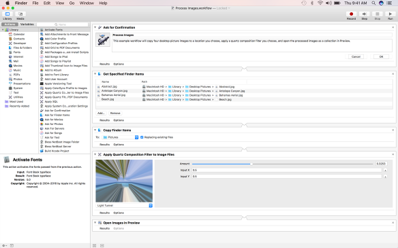Select System category in Library
The width and height of the screenshot is (398, 248).
18,88
